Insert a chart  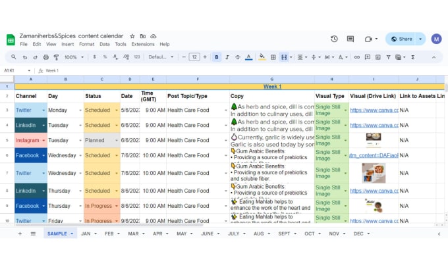pos(378,57)
